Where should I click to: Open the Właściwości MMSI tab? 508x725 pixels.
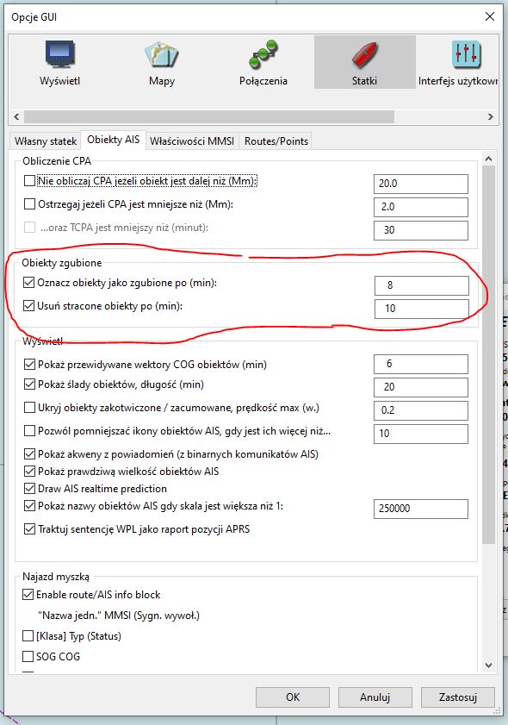[192, 141]
